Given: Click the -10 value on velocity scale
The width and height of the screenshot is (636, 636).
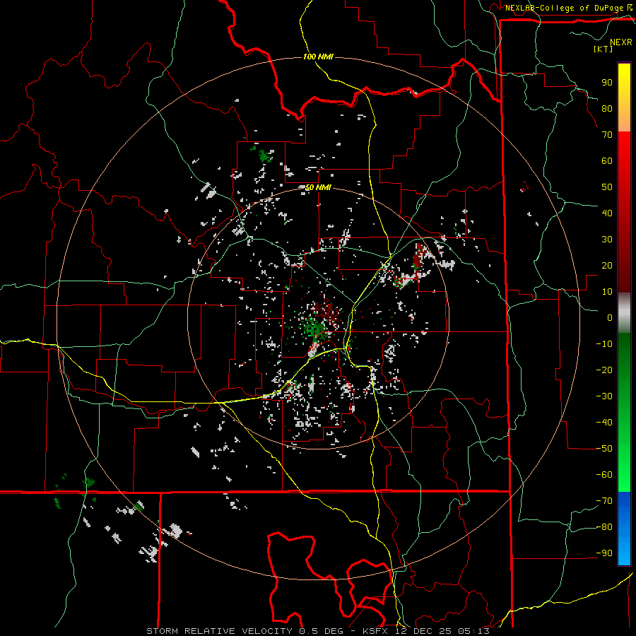Looking at the screenshot, I should [604, 344].
